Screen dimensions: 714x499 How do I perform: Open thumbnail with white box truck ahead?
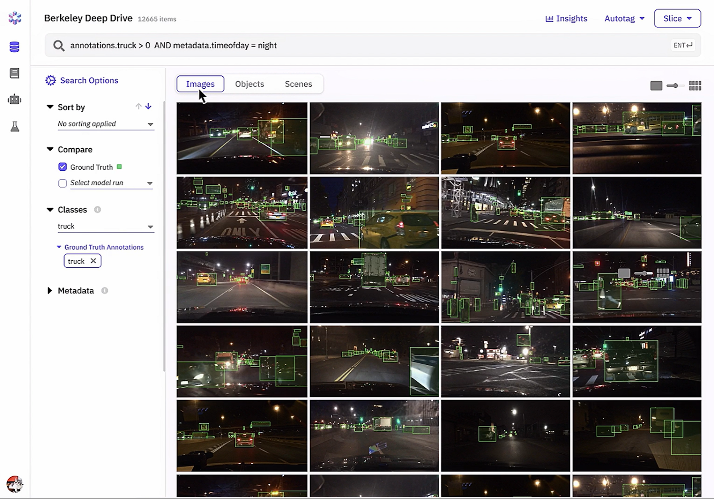tap(374, 287)
